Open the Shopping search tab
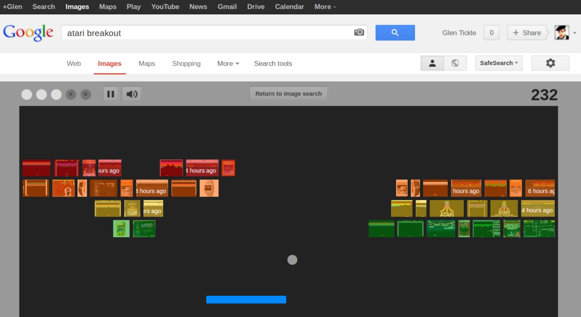The image size is (581, 317). 186,64
